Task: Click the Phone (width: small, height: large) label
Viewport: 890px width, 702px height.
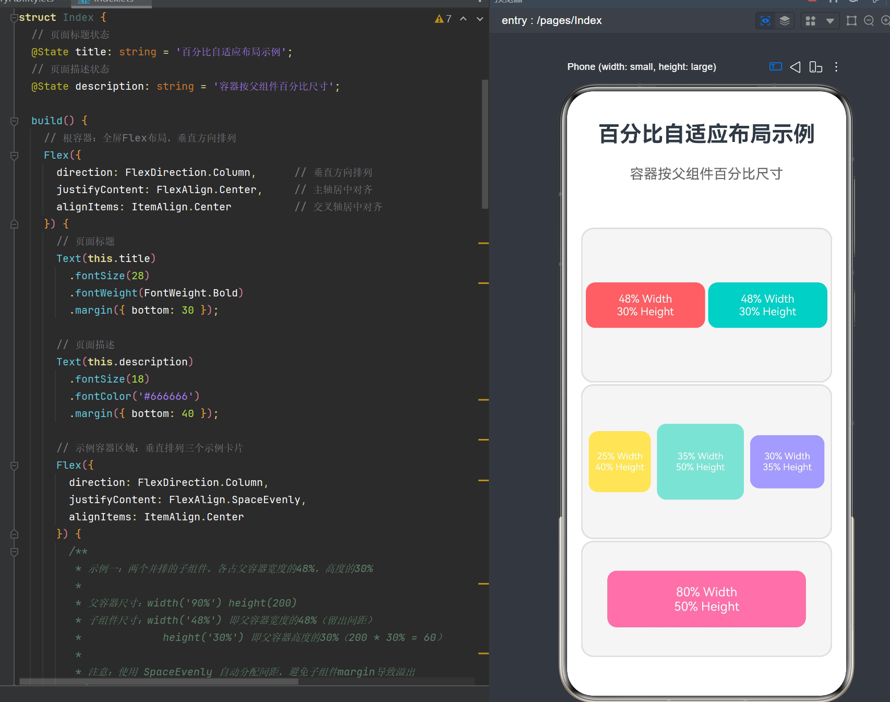Action: [x=642, y=67]
